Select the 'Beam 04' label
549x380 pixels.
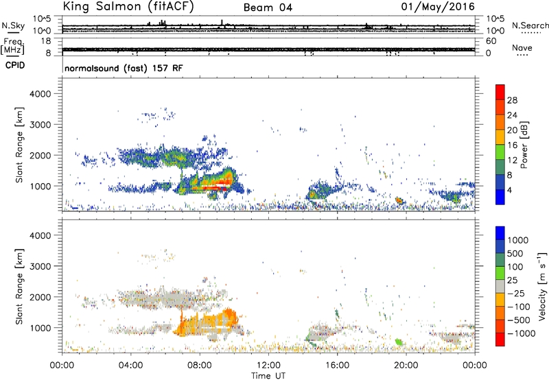click(x=268, y=8)
